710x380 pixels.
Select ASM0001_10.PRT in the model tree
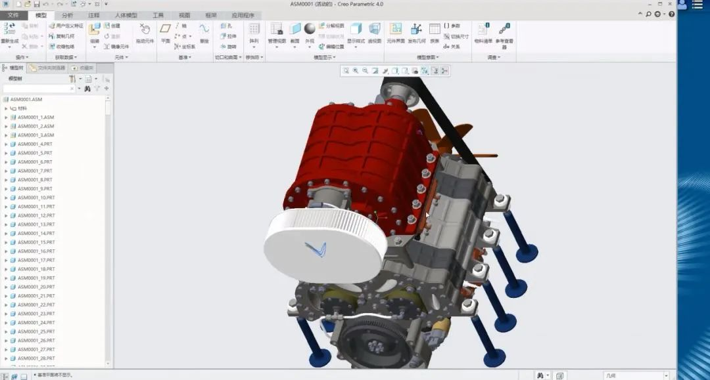35,198
